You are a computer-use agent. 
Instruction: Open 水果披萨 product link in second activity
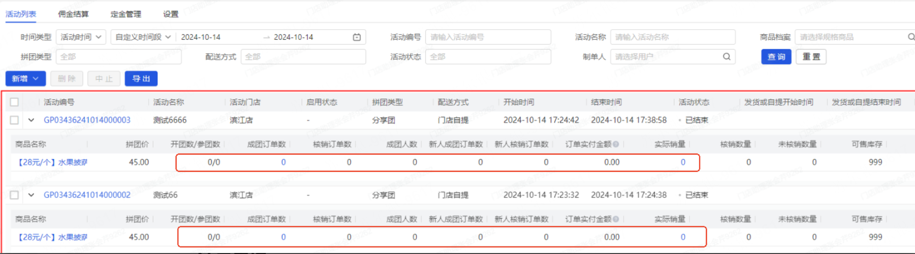coord(52,237)
